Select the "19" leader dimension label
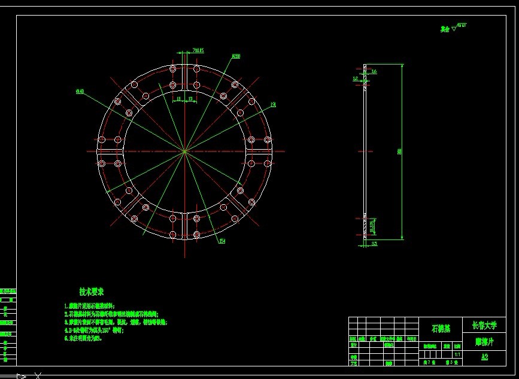The image size is (519, 379). click(273, 105)
